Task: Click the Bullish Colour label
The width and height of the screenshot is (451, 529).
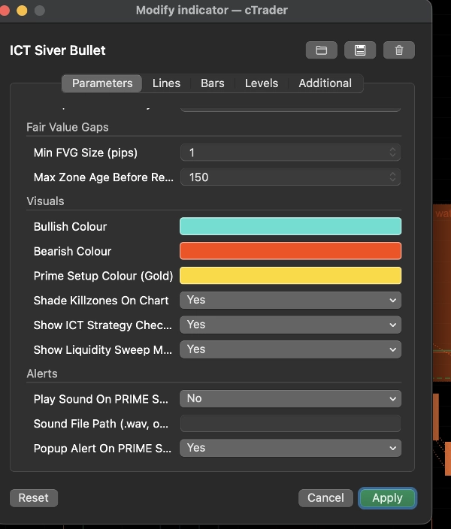Action: pos(70,226)
